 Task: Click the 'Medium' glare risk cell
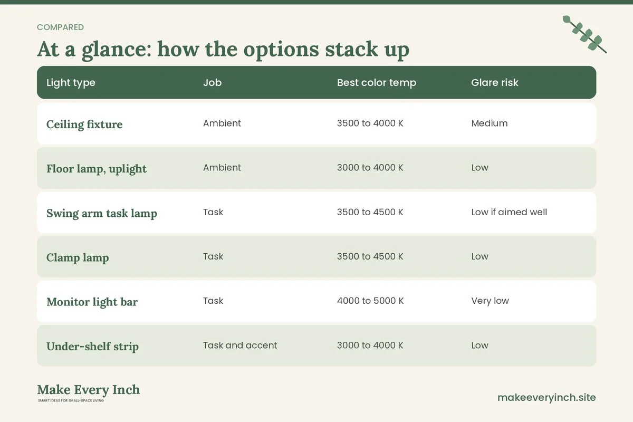point(490,123)
